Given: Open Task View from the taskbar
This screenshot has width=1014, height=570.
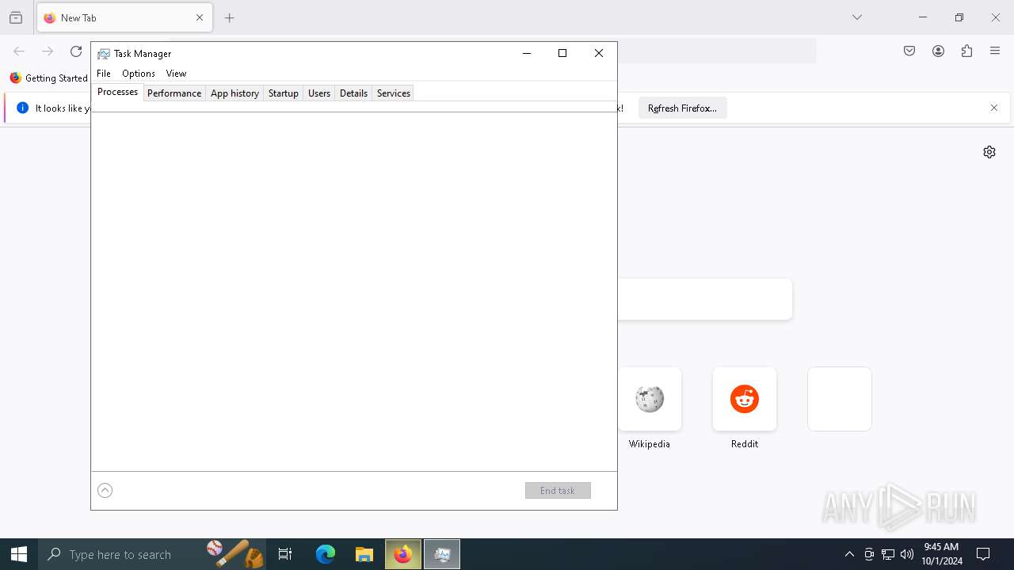Looking at the screenshot, I should 285,554.
